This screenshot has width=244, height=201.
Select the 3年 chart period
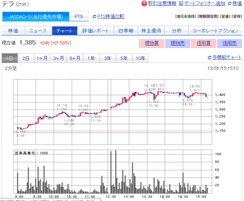pos(108,58)
